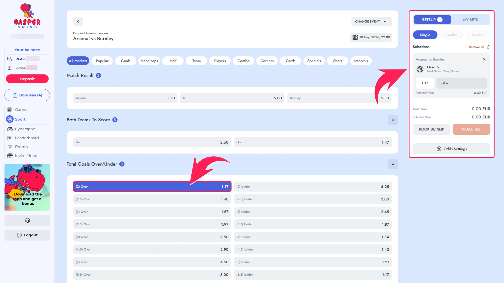Image resolution: width=504 pixels, height=283 pixels.
Task: Click the Casper Spins logo
Action: click(27, 16)
